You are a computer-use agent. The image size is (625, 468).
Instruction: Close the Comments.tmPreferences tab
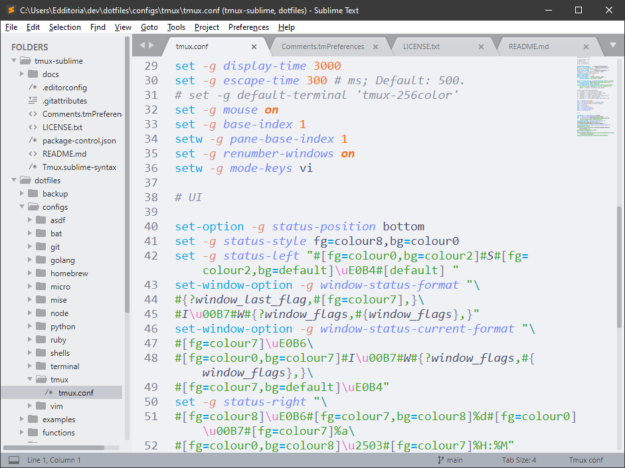[x=375, y=47]
